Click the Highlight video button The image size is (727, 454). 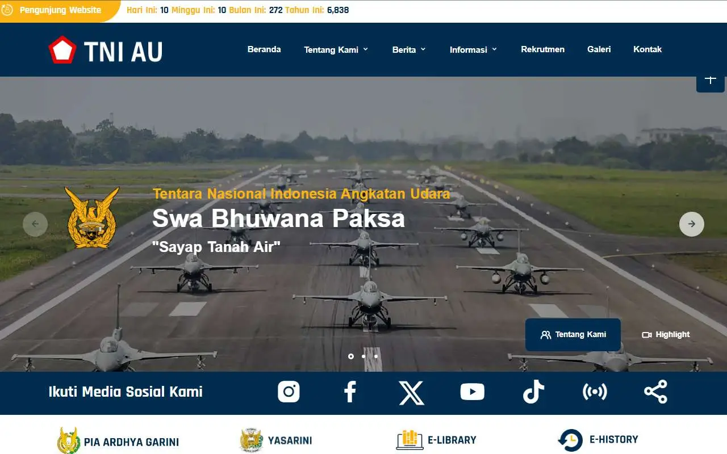pyautogui.click(x=666, y=335)
